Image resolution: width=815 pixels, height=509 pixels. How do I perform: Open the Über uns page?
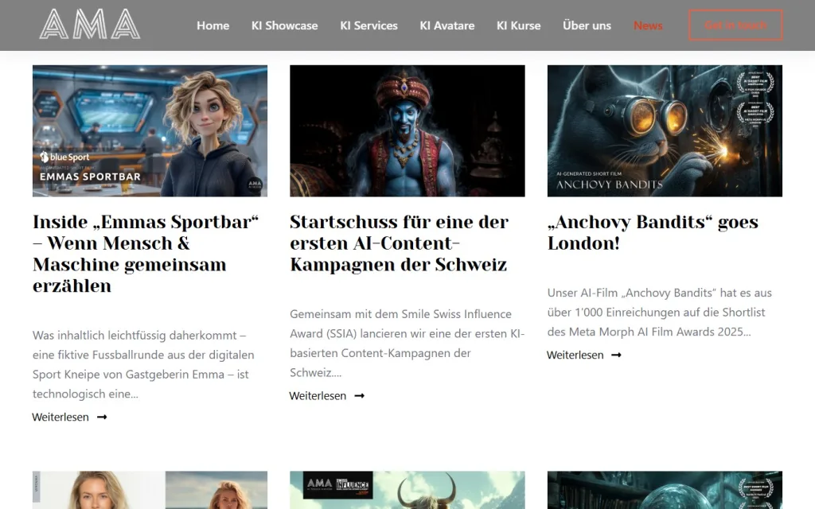point(587,25)
